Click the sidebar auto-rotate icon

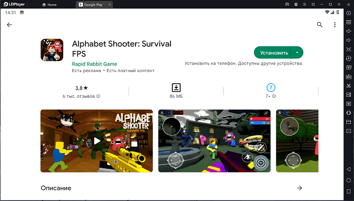pos(348,58)
